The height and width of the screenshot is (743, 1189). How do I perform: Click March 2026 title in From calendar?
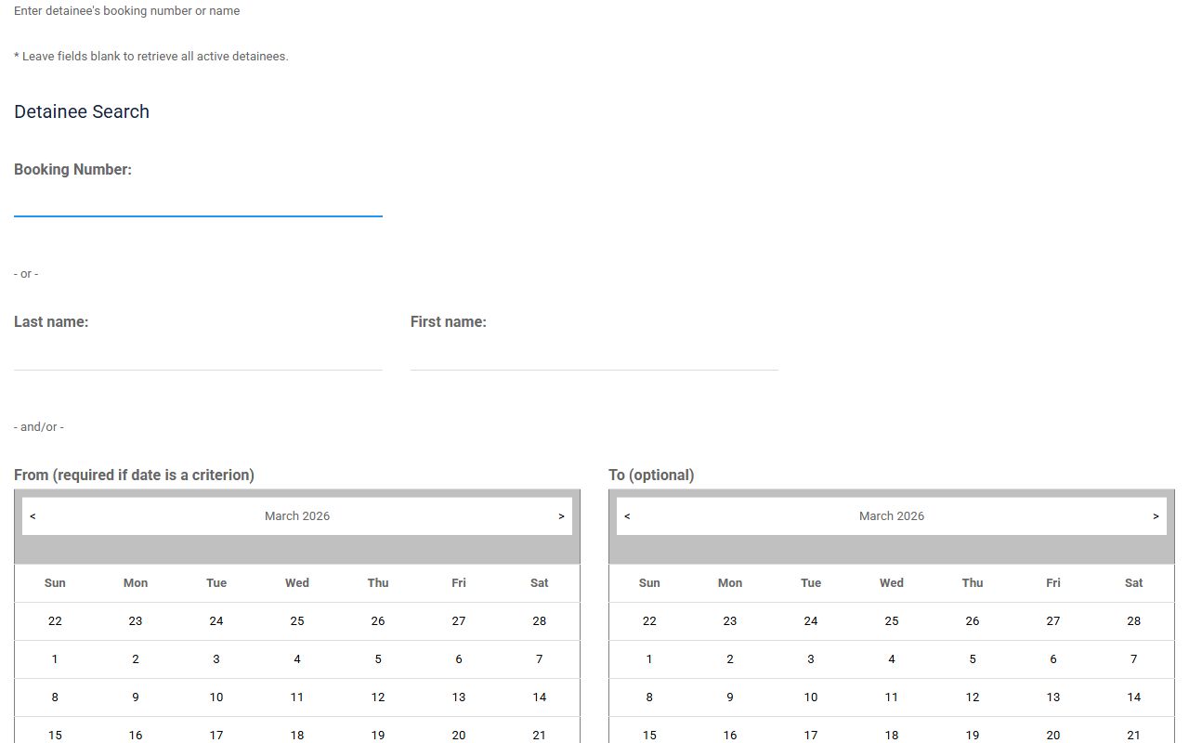297,516
